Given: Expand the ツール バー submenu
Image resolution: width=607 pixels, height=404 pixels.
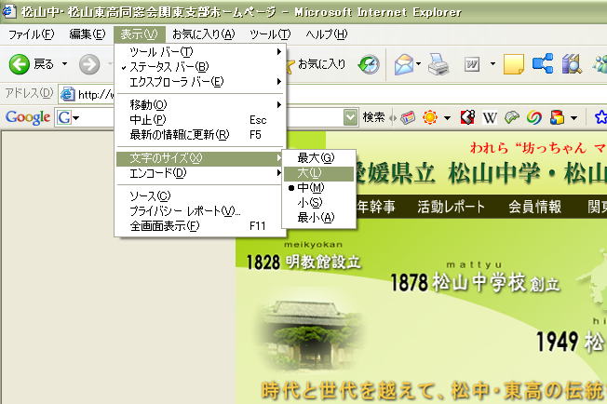Looking at the screenshot, I should 200,52.
